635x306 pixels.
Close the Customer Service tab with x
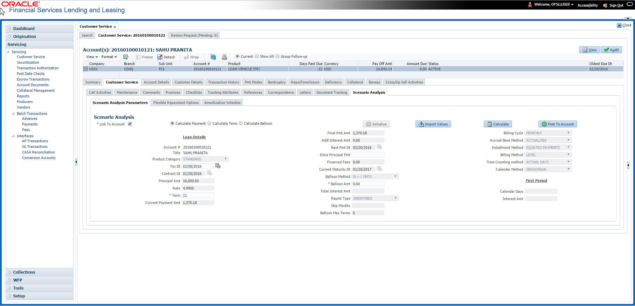pos(115,27)
